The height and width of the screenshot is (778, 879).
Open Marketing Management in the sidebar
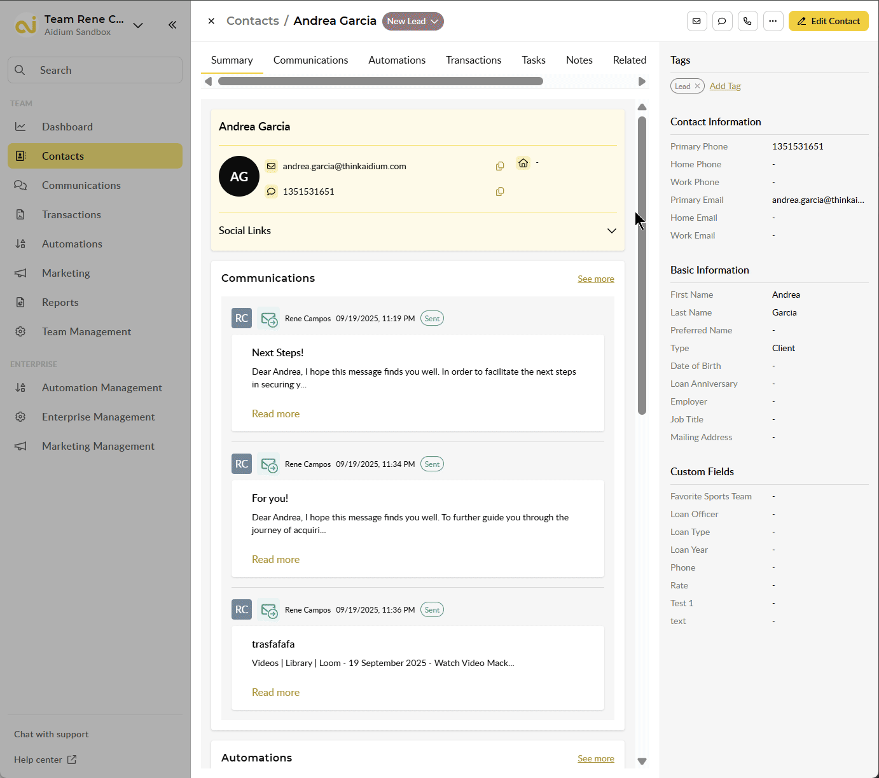click(x=95, y=446)
